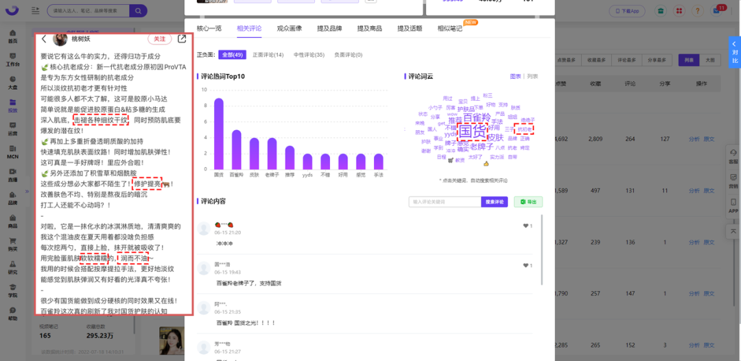Open the 提及商品 tab

click(x=370, y=29)
